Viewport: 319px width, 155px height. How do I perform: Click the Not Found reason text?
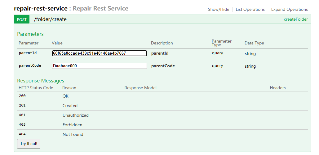pyautogui.click(x=73, y=134)
